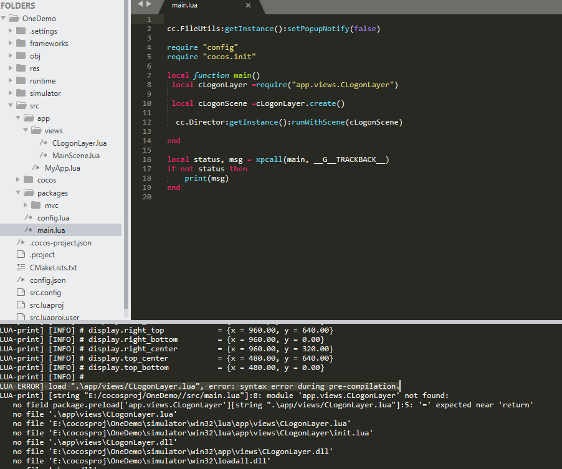Click the document icon beside src.config
This screenshot has width=562, height=469.
click(x=21, y=292)
